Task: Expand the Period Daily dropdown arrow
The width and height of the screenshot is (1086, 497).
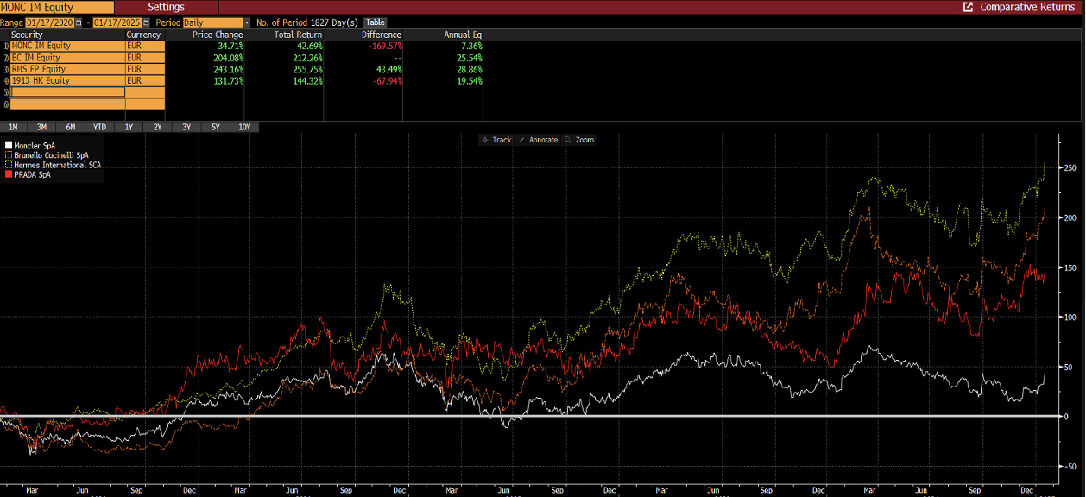Action: coord(247,22)
